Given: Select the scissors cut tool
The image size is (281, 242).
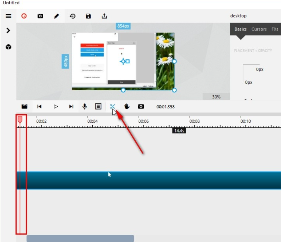Looking at the screenshot, I should (x=112, y=106).
